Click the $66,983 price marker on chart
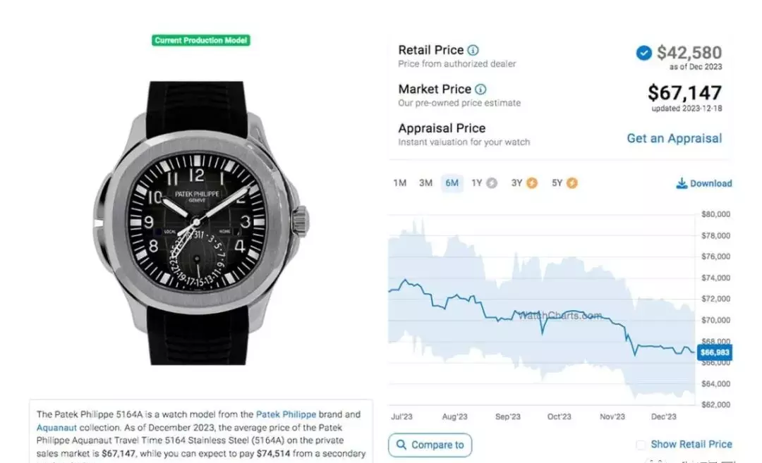Viewport: 762px width, 463px height. (714, 352)
